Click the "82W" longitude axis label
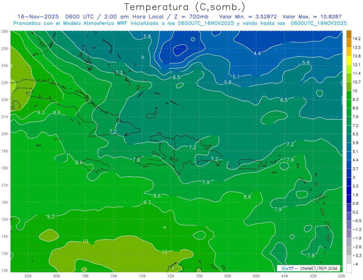This screenshot has height=280, width=363. click(x=28, y=276)
